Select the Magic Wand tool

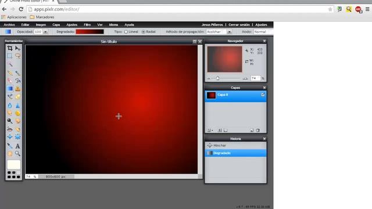tap(10, 64)
